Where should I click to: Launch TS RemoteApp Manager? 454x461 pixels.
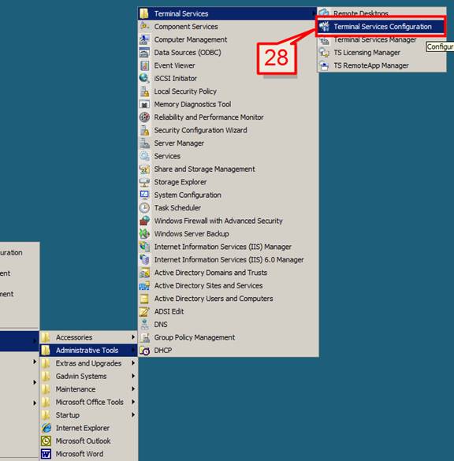(381, 65)
